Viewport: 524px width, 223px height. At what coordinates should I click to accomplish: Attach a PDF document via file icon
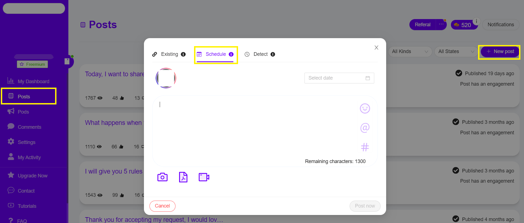[183, 177]
